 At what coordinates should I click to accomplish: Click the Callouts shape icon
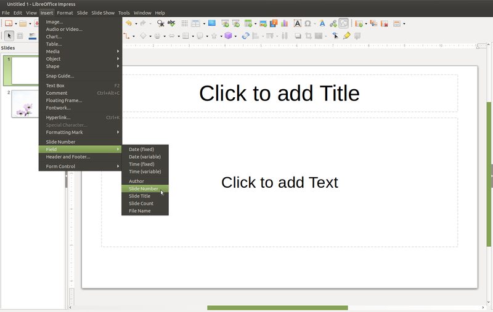pyautogui.click(x=200, y=36)
